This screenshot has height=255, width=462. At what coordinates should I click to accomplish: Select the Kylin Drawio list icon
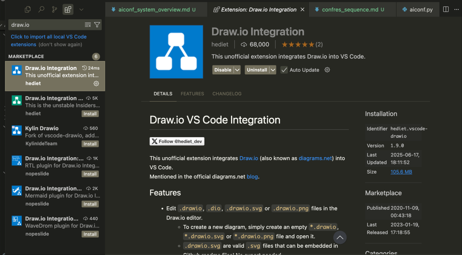(x=17, y=130)
